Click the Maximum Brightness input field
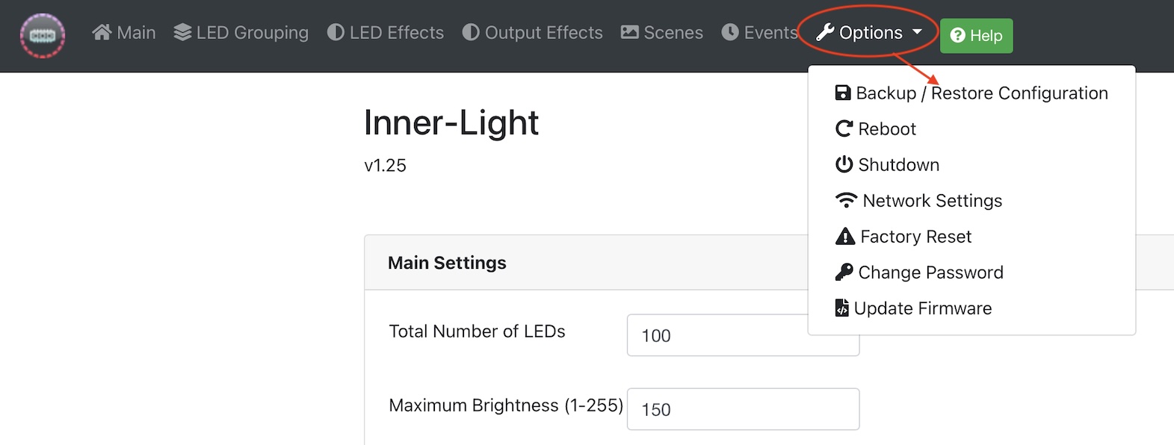This screenshot has height=445, width=1174. pos(743,409)
